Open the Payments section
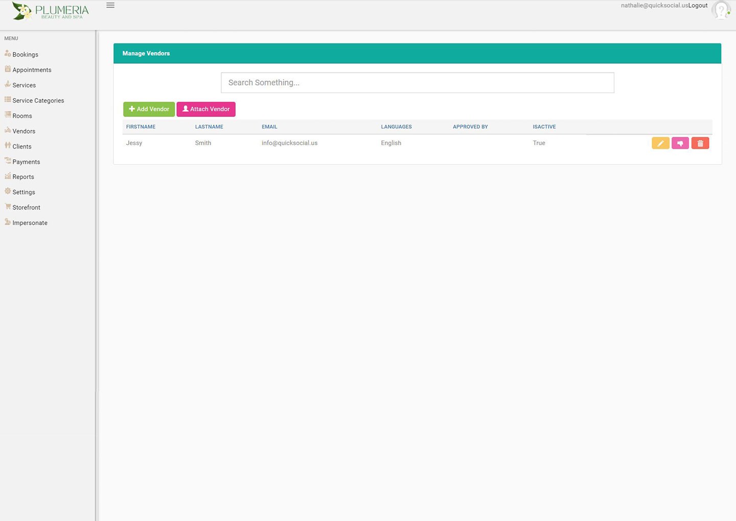 [x=26, y=162]
